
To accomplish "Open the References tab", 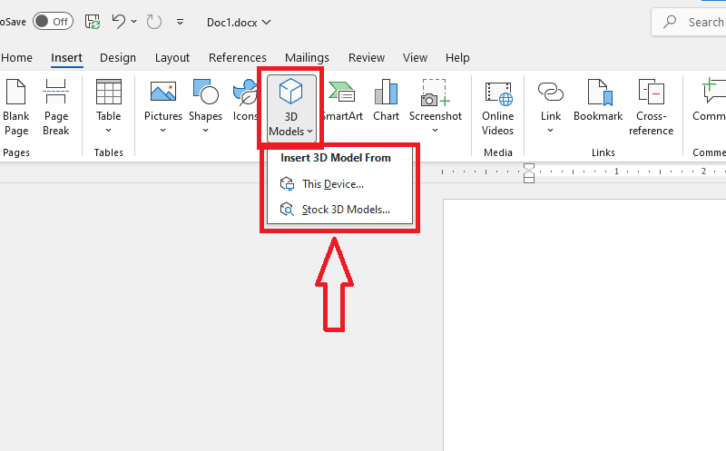I will pyautogui.click(x=238, y=58).
